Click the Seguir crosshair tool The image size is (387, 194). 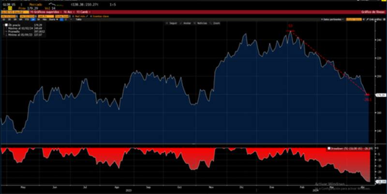171,23
